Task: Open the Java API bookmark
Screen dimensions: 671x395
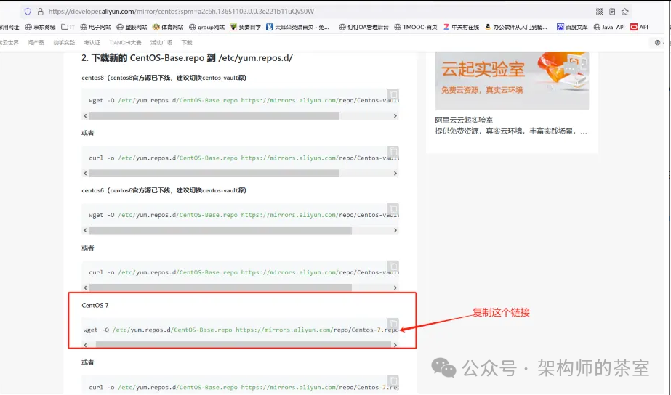Action: 609,27
